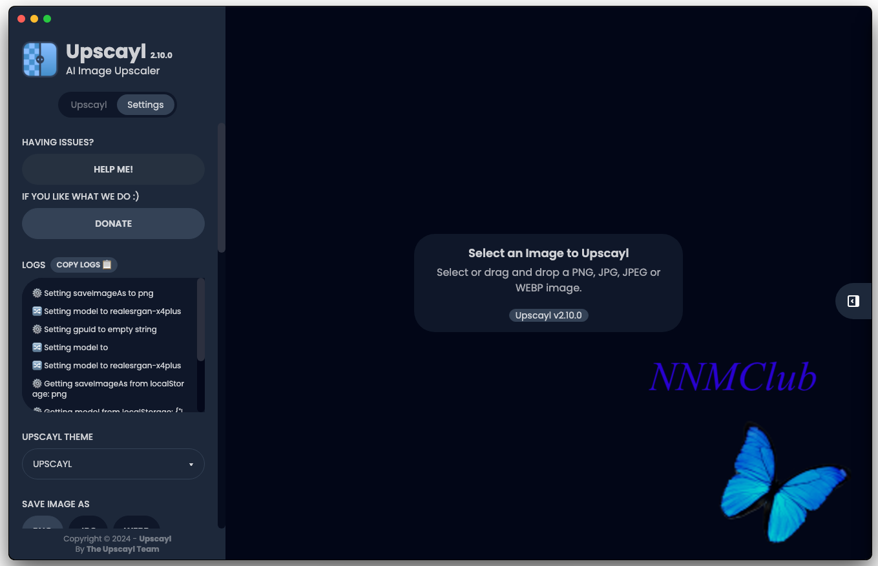The width and height of the screenshot is (878, 566).
Task: Click log 'Getting saveImageAs from localStorage: png'
Action: coord(109,388)
